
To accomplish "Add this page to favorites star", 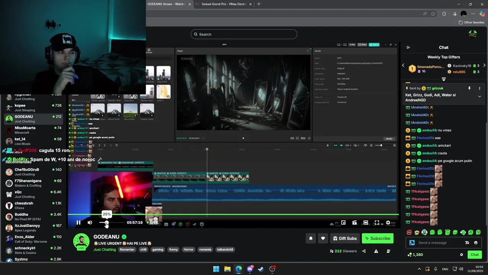I will [433, 14].
